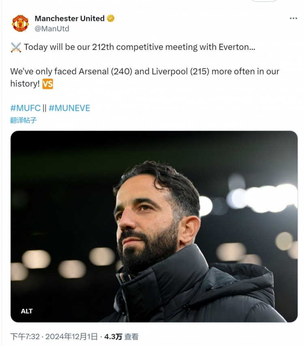Click the date 2024年12月1日
304x346 pixels.
tap(71, 337)
